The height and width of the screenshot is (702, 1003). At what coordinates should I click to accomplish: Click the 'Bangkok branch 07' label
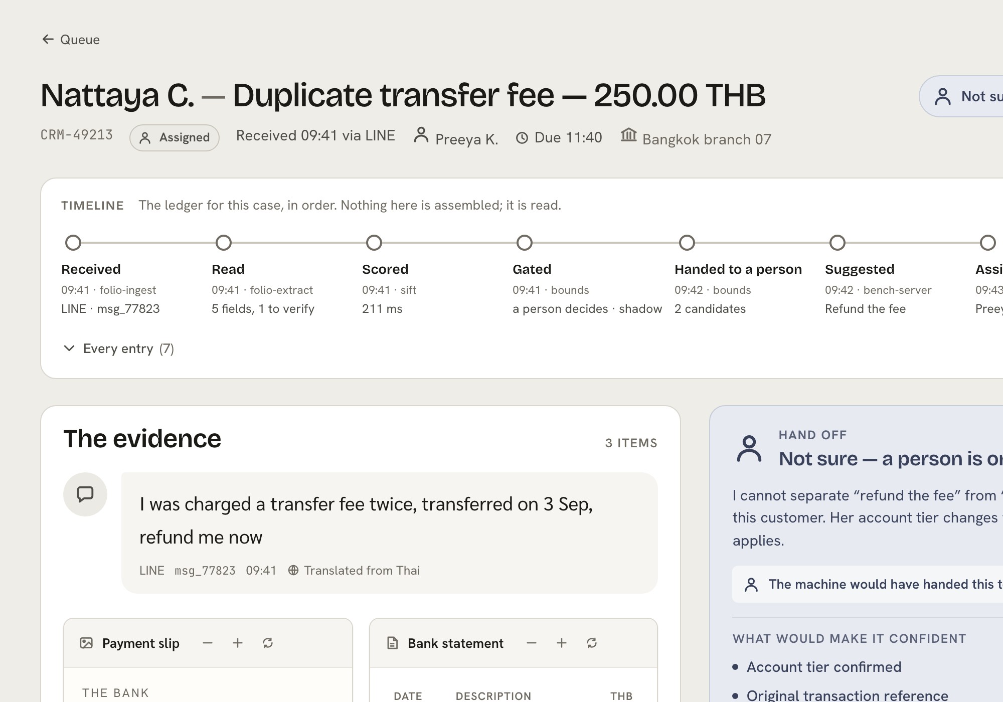pos(707,139)
